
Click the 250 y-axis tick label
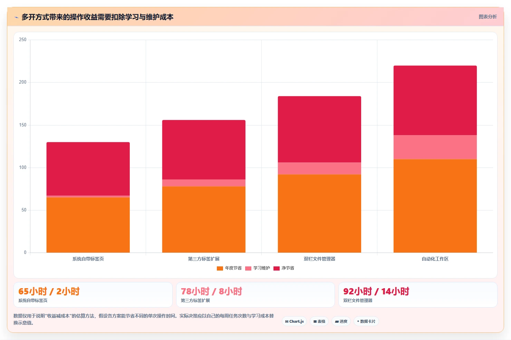23,40
